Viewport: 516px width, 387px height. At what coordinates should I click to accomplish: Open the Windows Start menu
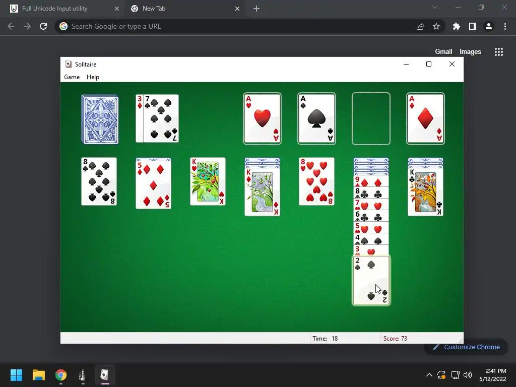[x=16, y=375]
